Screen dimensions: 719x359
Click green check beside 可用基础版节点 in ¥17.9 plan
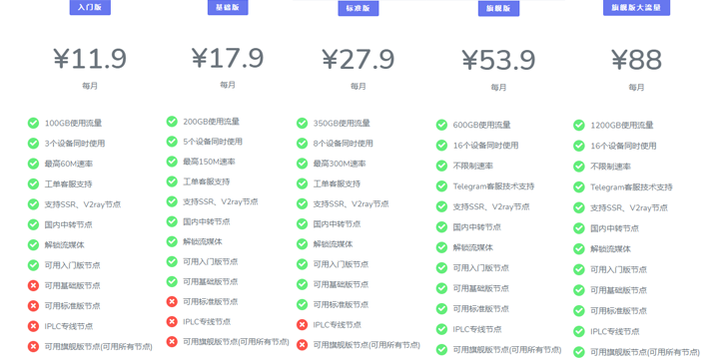(172, 281)
